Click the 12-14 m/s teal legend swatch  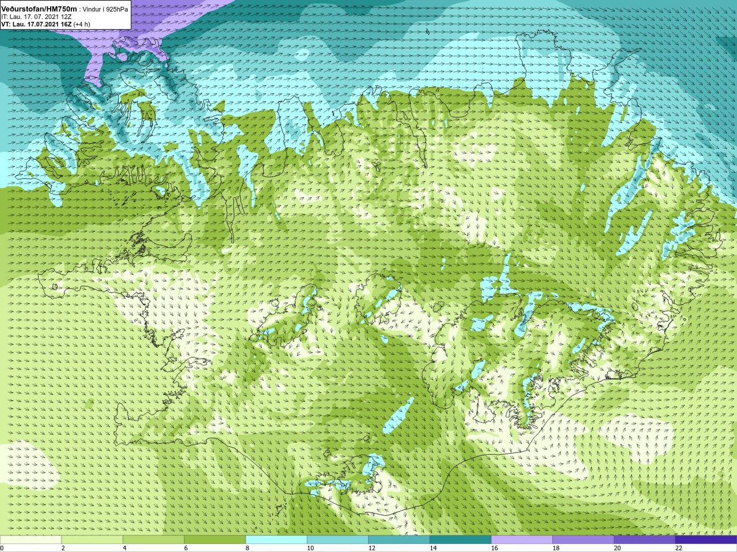point(399,540)
